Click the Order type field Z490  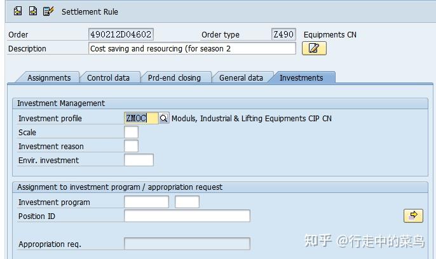point(283,34)
